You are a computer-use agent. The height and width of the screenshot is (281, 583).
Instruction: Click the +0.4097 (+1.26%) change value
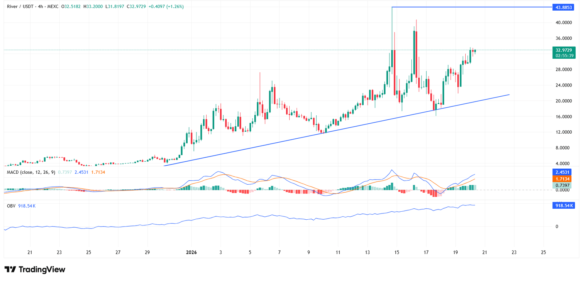[x=166, y=7]
